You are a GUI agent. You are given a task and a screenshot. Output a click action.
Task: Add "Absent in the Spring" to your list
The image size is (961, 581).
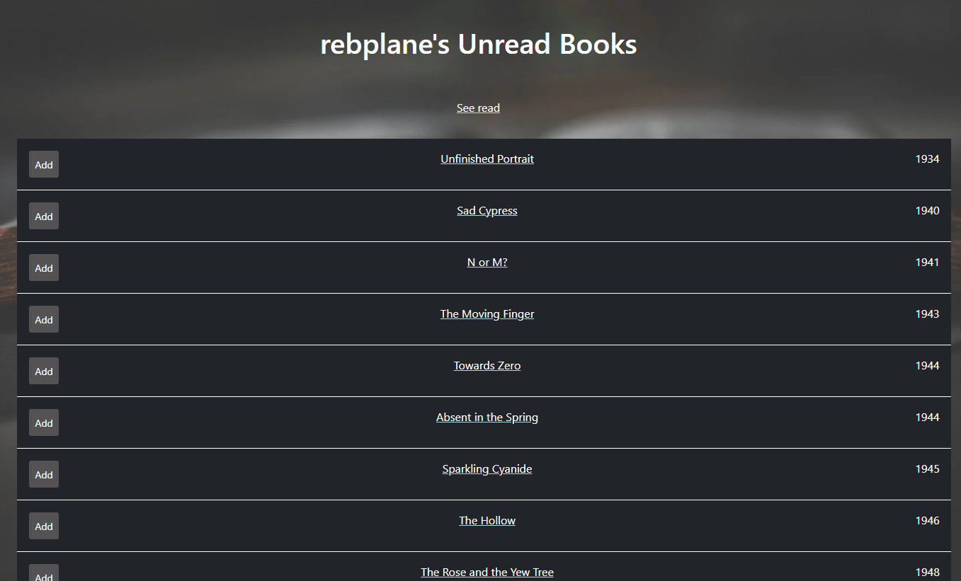coord(43,422)
